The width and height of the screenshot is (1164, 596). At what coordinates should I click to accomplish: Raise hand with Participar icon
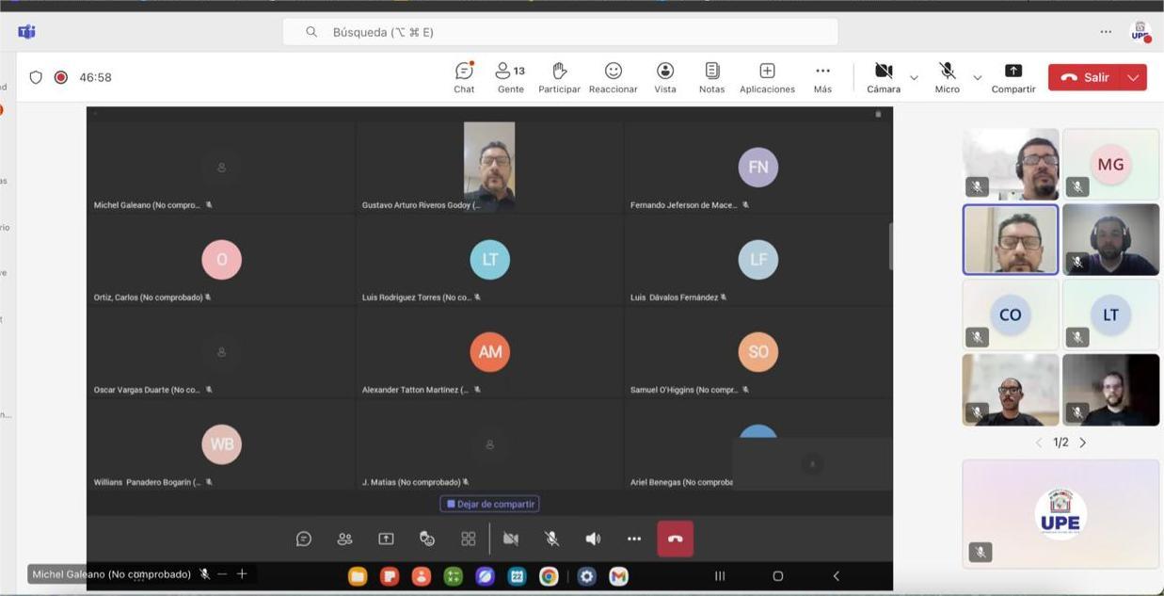559,77
